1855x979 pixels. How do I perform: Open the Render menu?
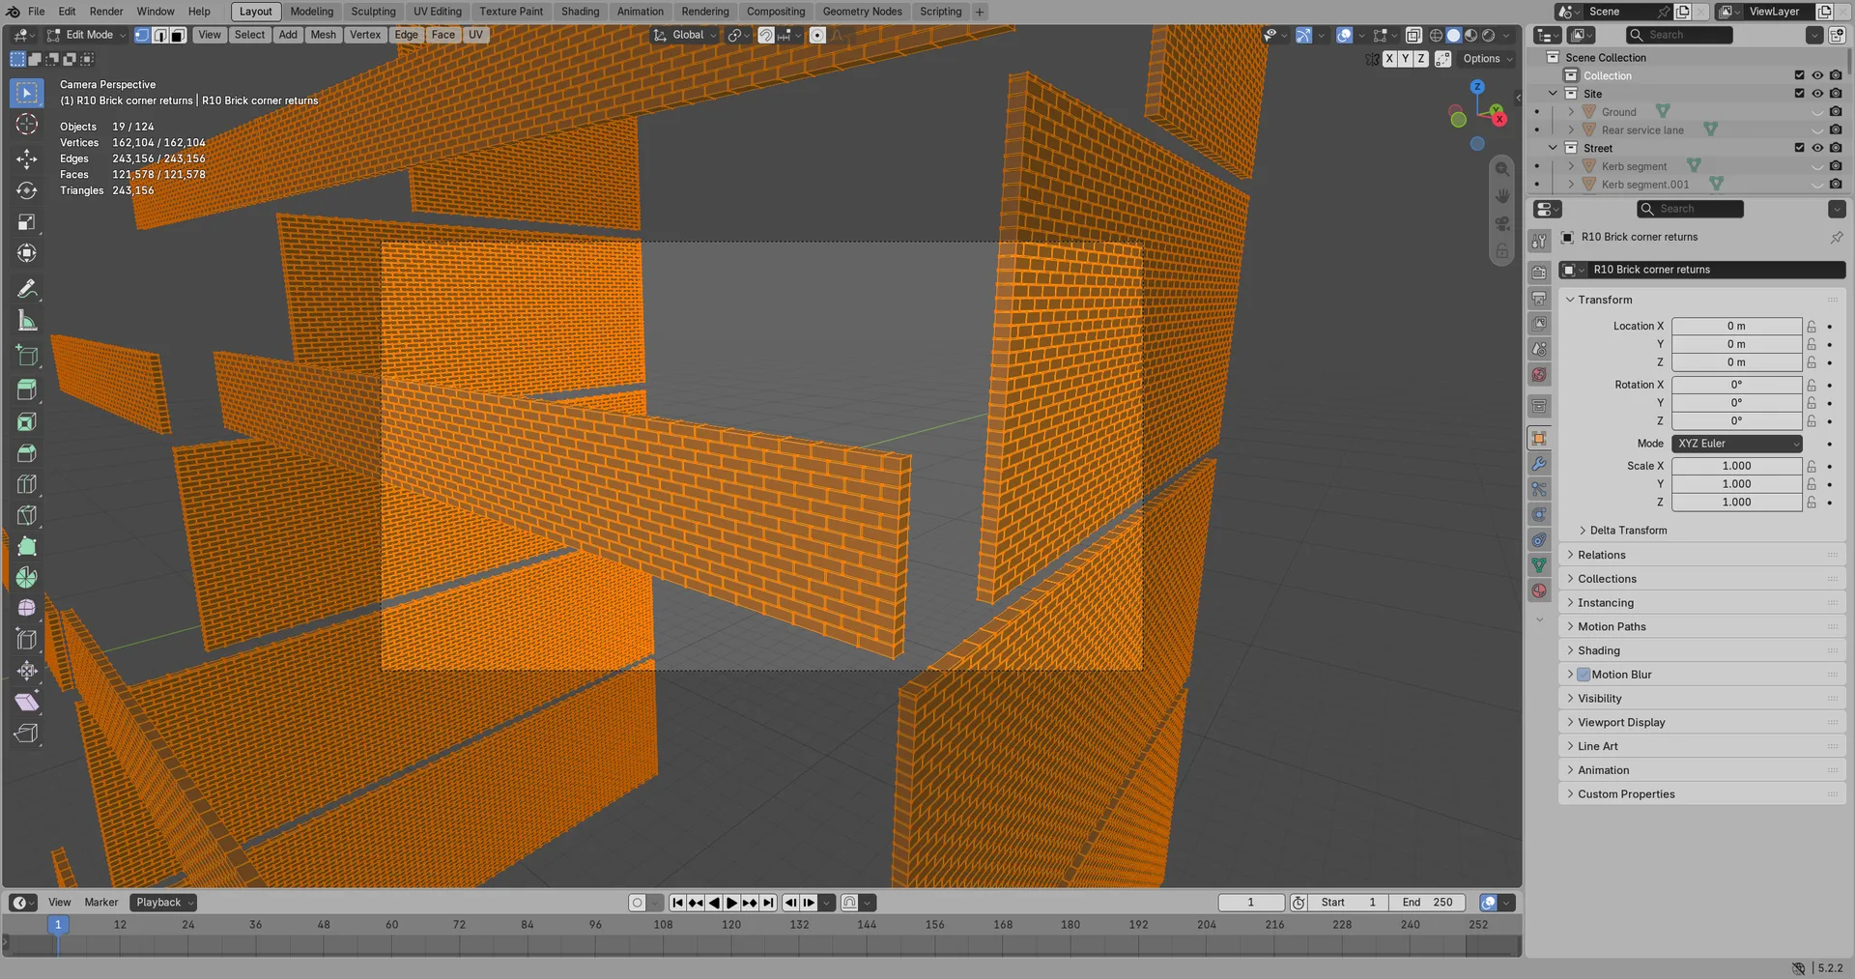pos(106,12)
